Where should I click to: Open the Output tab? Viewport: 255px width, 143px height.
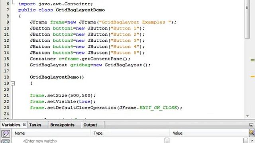click(90, 125)
